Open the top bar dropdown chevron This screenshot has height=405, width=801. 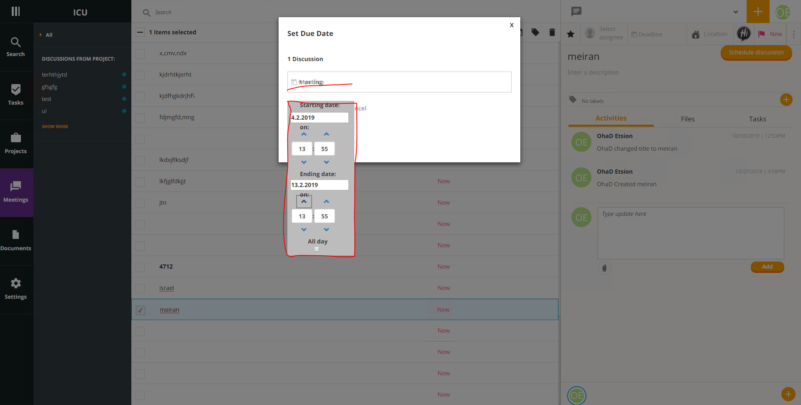point(736,12)
